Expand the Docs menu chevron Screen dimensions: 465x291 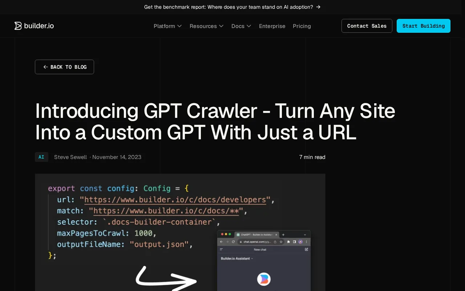pos(249,26)
